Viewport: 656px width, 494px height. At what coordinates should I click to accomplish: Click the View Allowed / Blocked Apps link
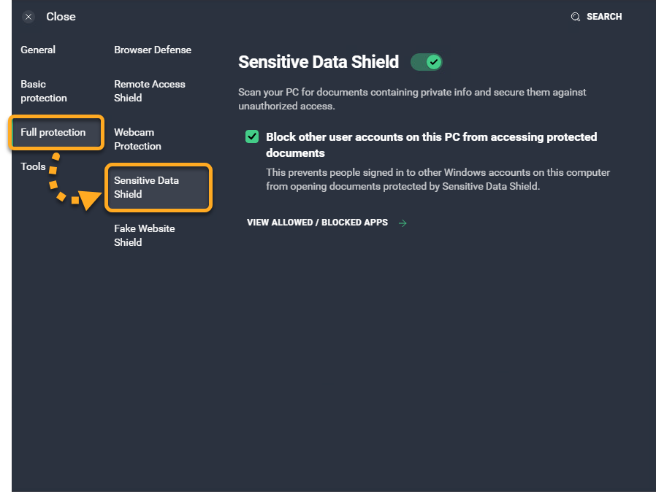(x=317, y=223)
